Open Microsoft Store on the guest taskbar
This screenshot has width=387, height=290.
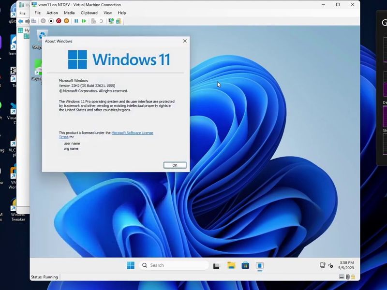(x=245, y=265)
